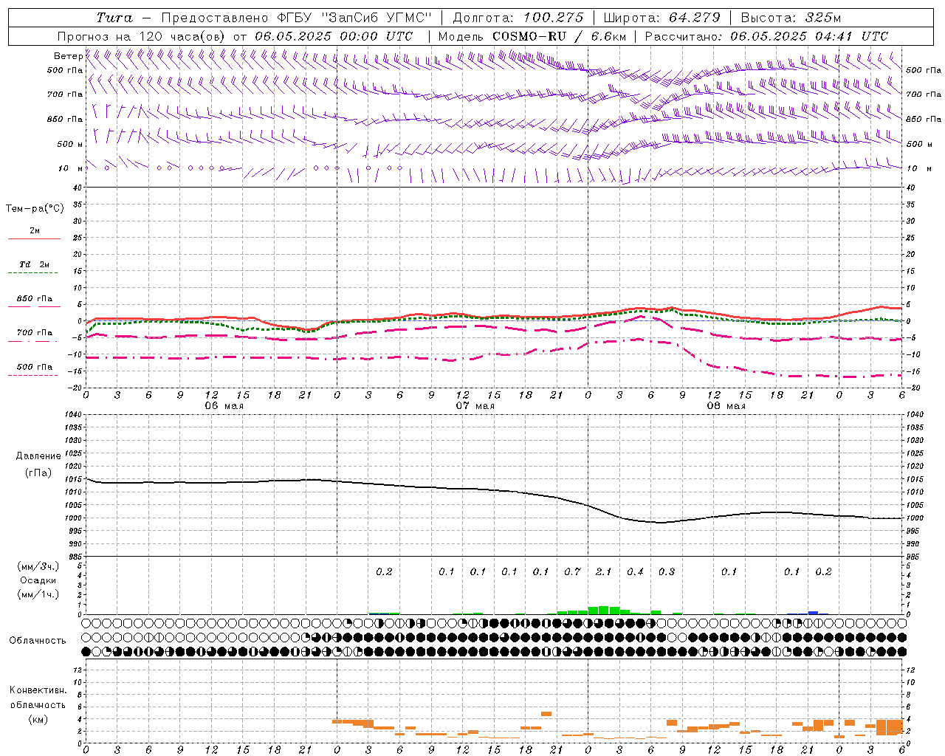This screenshot has height=756, width=945.
Task: Click the "850 гПа" temperature legend entry
Action: click(34, 299)
